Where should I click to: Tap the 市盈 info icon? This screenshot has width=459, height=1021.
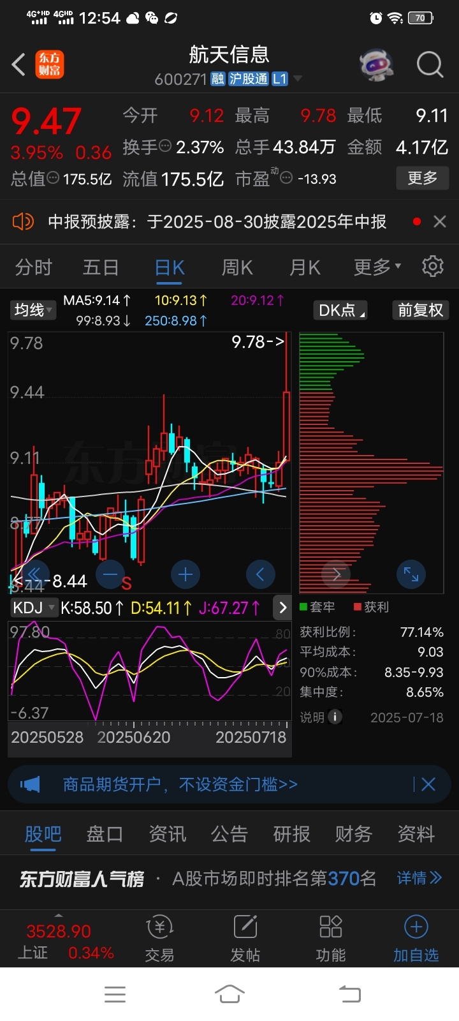tap(286, 179)
